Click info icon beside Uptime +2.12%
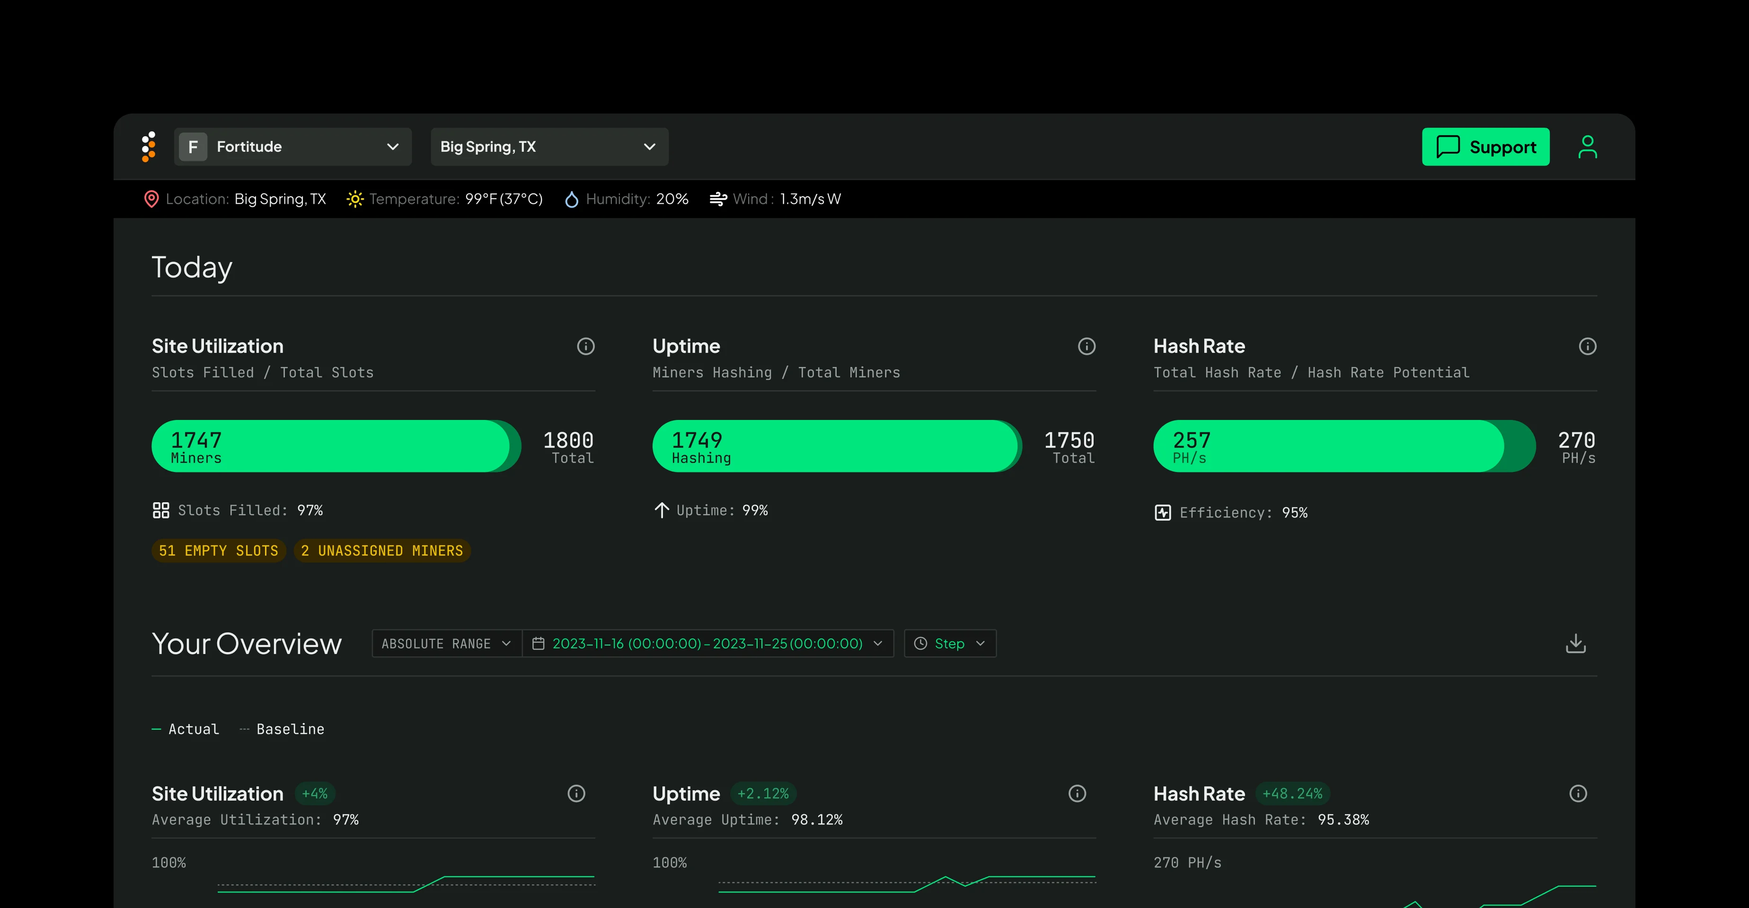 pyautogui.click(x=1077, y=793)
